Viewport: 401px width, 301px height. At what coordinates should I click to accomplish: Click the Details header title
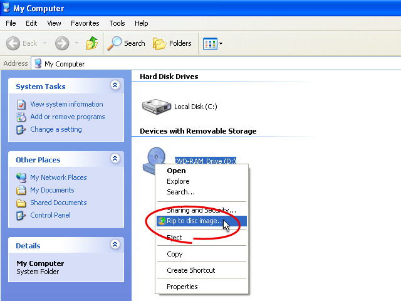pyautogui.click(x=28, y=246)
